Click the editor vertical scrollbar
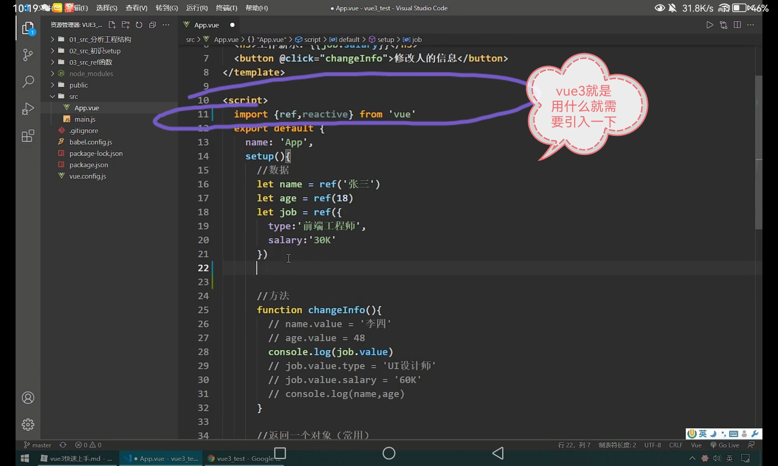This screenshot has height=466, width=778. [758, 151]
